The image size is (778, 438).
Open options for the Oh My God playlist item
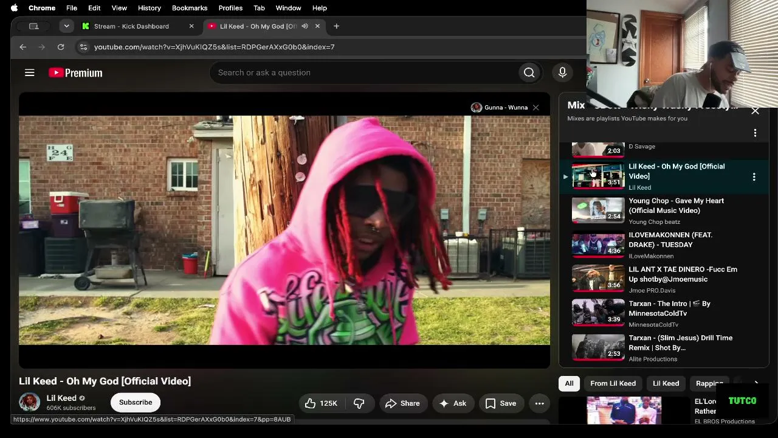pyautogui.click(x=754, y=177)
